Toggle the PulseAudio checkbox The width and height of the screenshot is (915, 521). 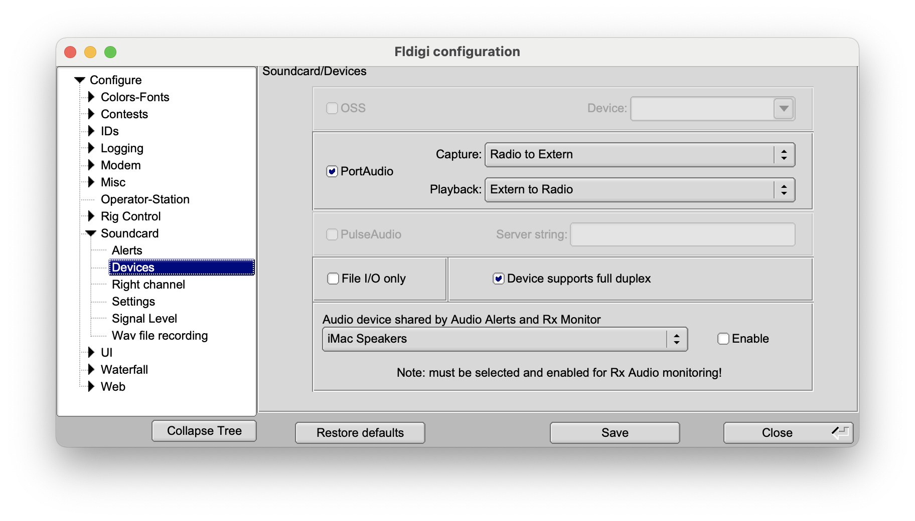click(x=332, y=234)
